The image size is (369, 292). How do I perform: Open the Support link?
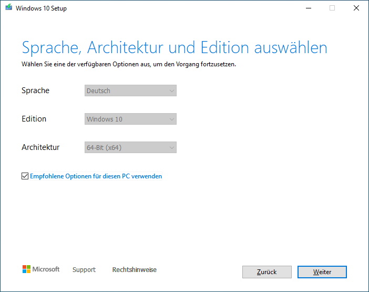(84, 269)
